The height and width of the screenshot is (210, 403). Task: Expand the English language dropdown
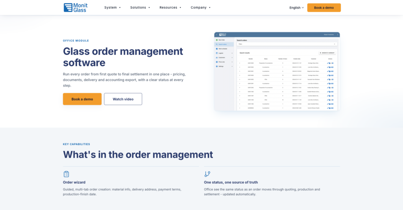coord(297,8)
